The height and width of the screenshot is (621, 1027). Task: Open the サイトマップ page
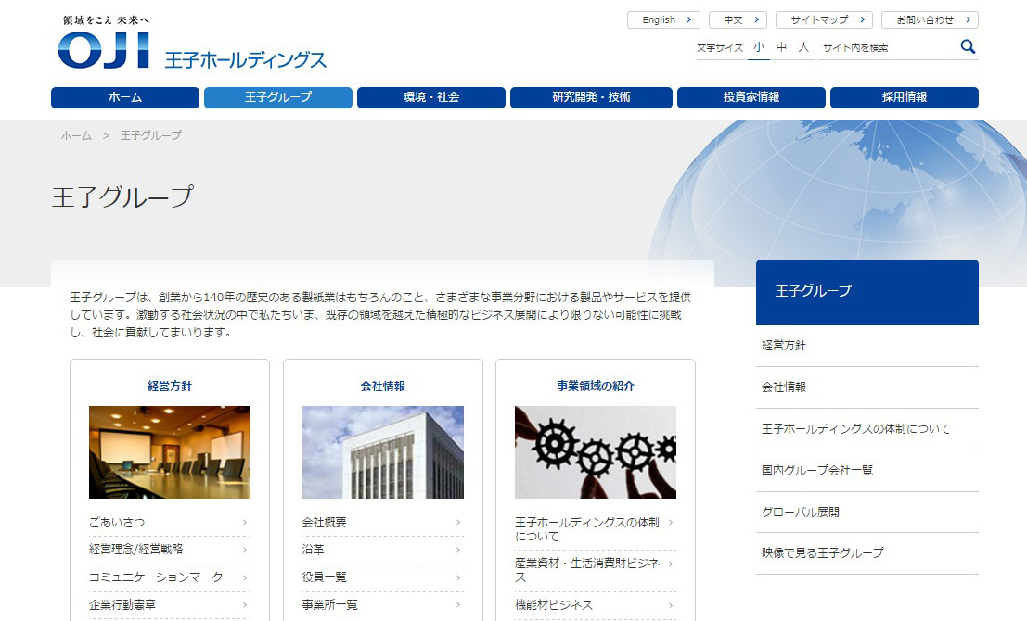point(824,19)
